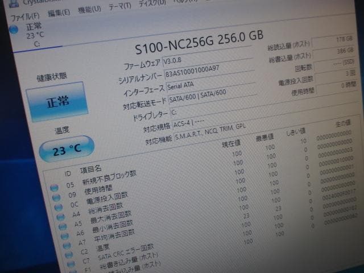Viewport: 364px width, 273px height.
Task: Click the 総読込量 value 178 GB
Action: [333, 42]
